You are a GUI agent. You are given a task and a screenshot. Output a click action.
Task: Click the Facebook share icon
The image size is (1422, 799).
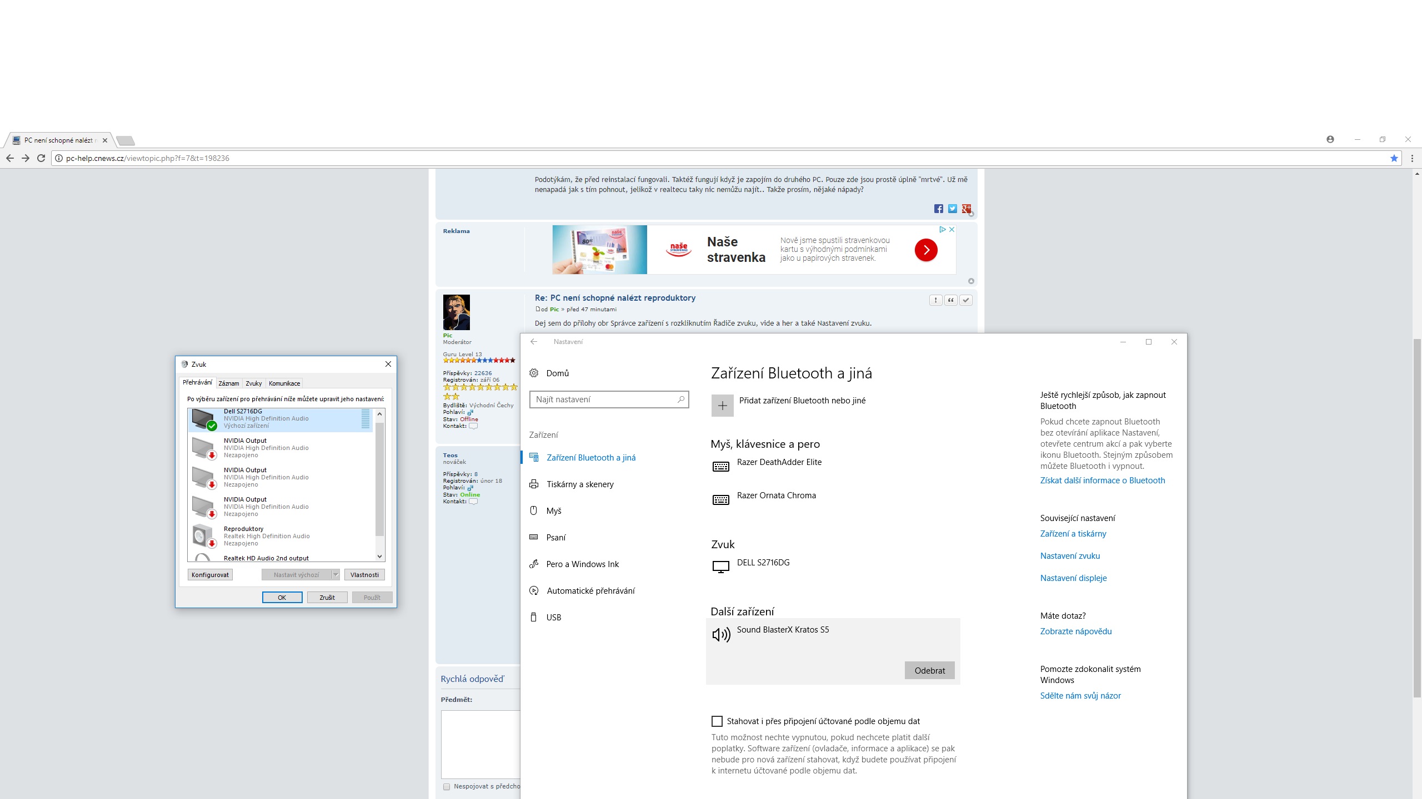coord(938,209)
